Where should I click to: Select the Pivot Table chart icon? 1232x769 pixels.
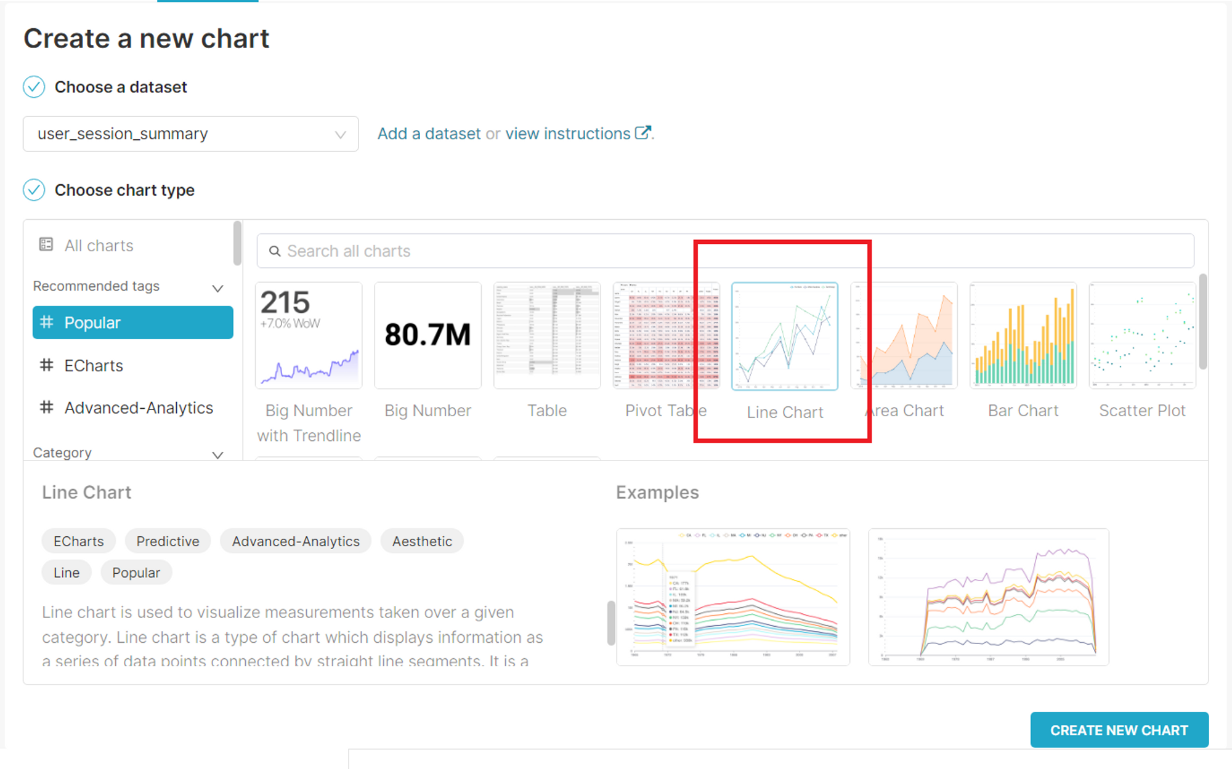[x=665, y=336]
